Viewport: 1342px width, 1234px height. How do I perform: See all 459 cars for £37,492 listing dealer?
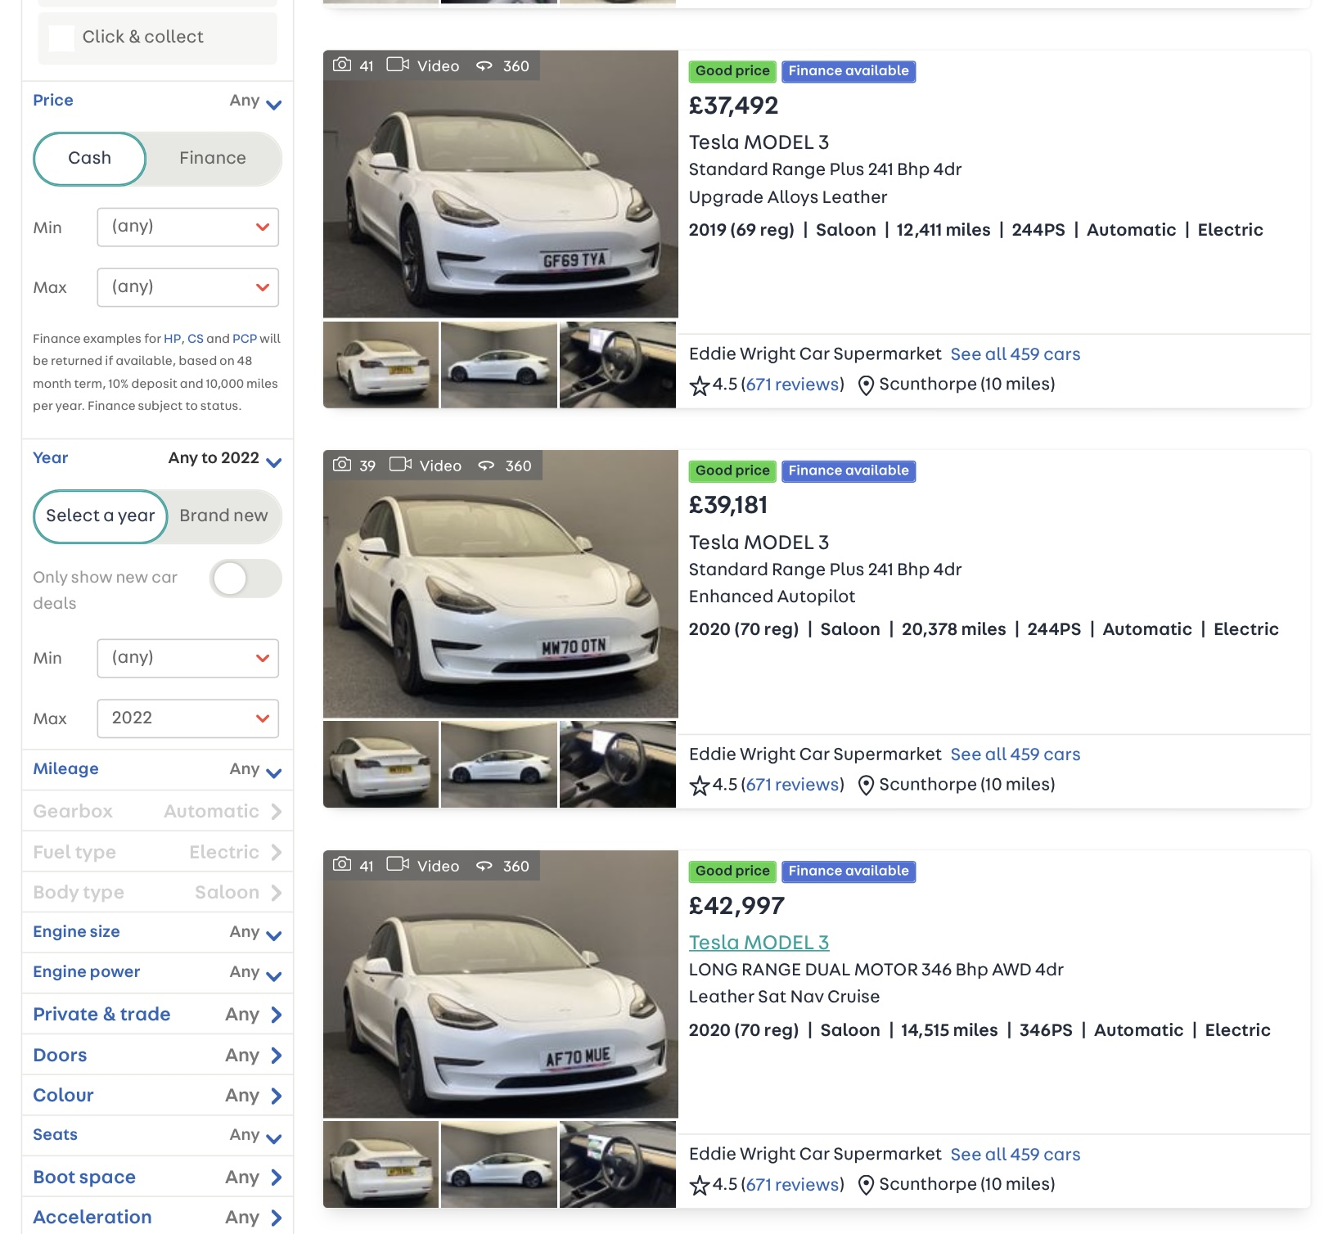pyautogui.click(x=1016, y=354)
